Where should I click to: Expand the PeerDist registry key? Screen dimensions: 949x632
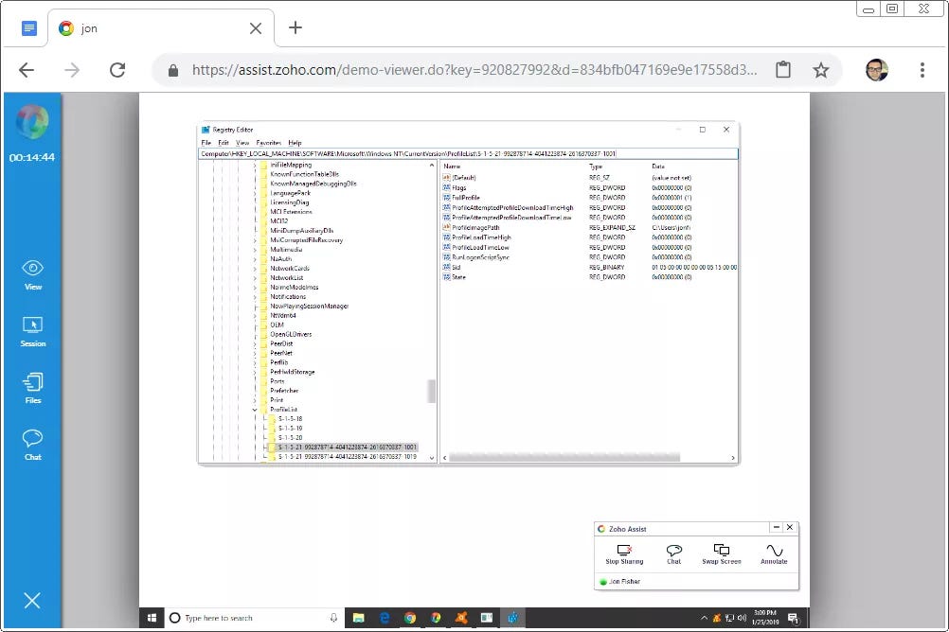[x=255, y=343]
